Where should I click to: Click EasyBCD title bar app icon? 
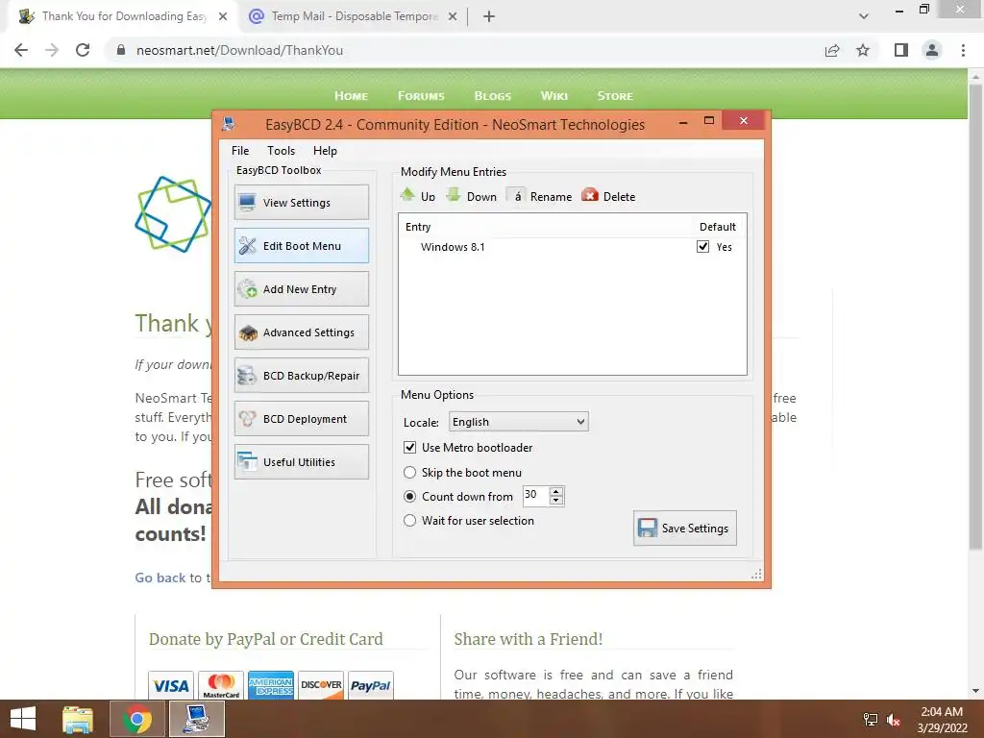[x=229, y=124]
